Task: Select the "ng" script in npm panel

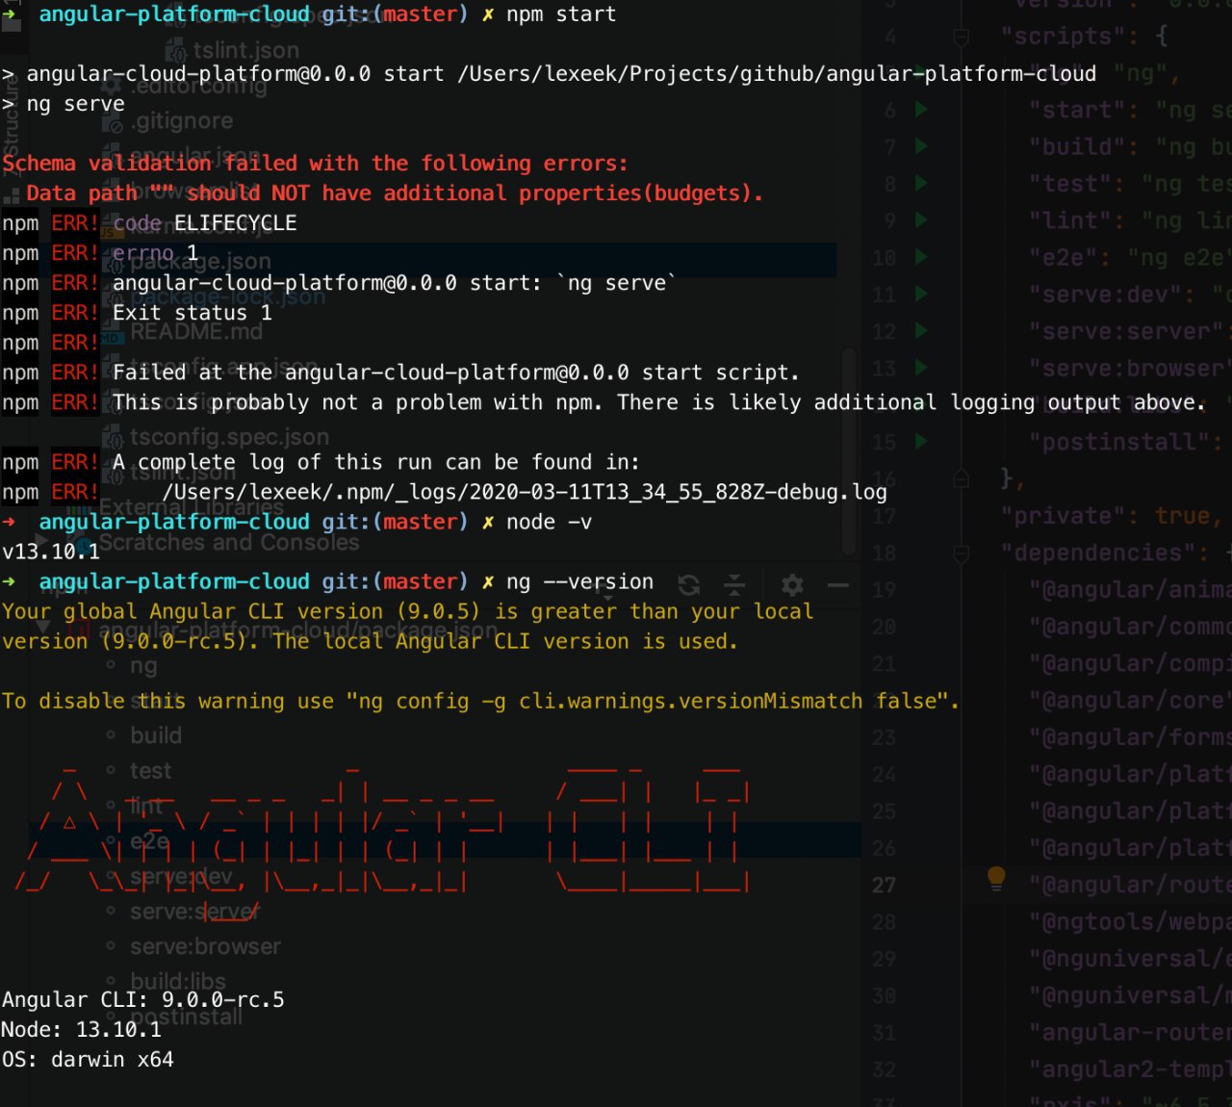Action: (x=143, y=665)
